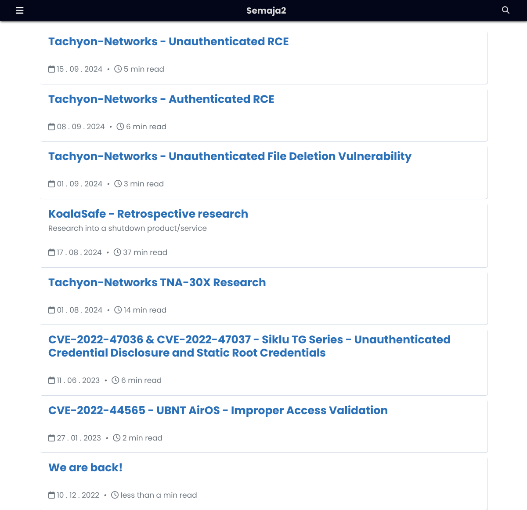Click calendar icon beside 01 . 08 . 2024

(x=52, y=310)
